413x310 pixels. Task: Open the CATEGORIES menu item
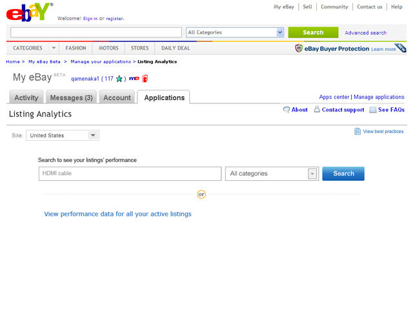pos(28,48)
